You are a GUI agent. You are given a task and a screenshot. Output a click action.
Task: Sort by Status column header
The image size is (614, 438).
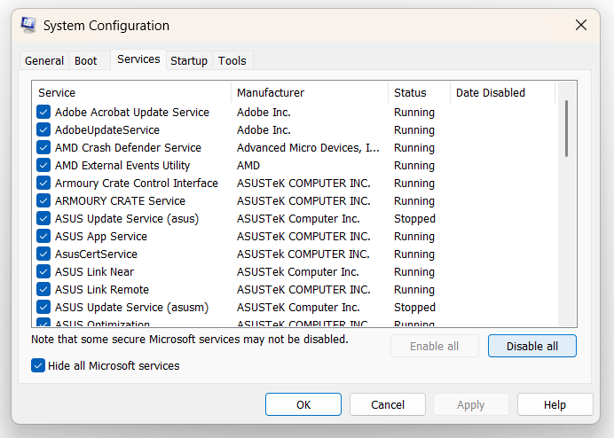pos(419,93)
